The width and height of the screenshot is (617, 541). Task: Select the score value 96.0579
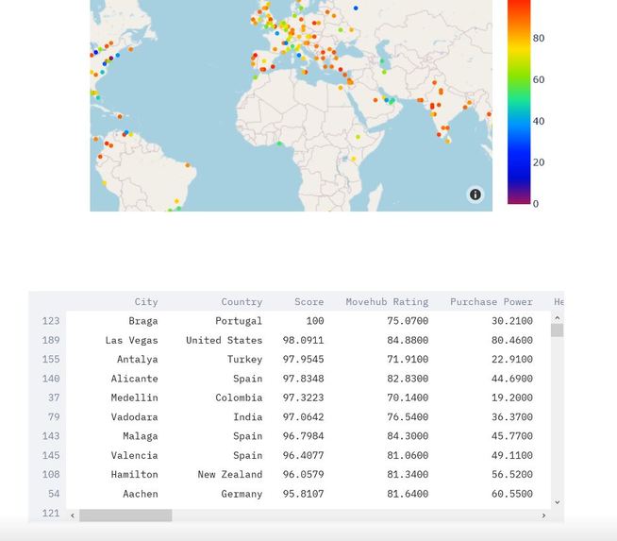coord(303,475)
